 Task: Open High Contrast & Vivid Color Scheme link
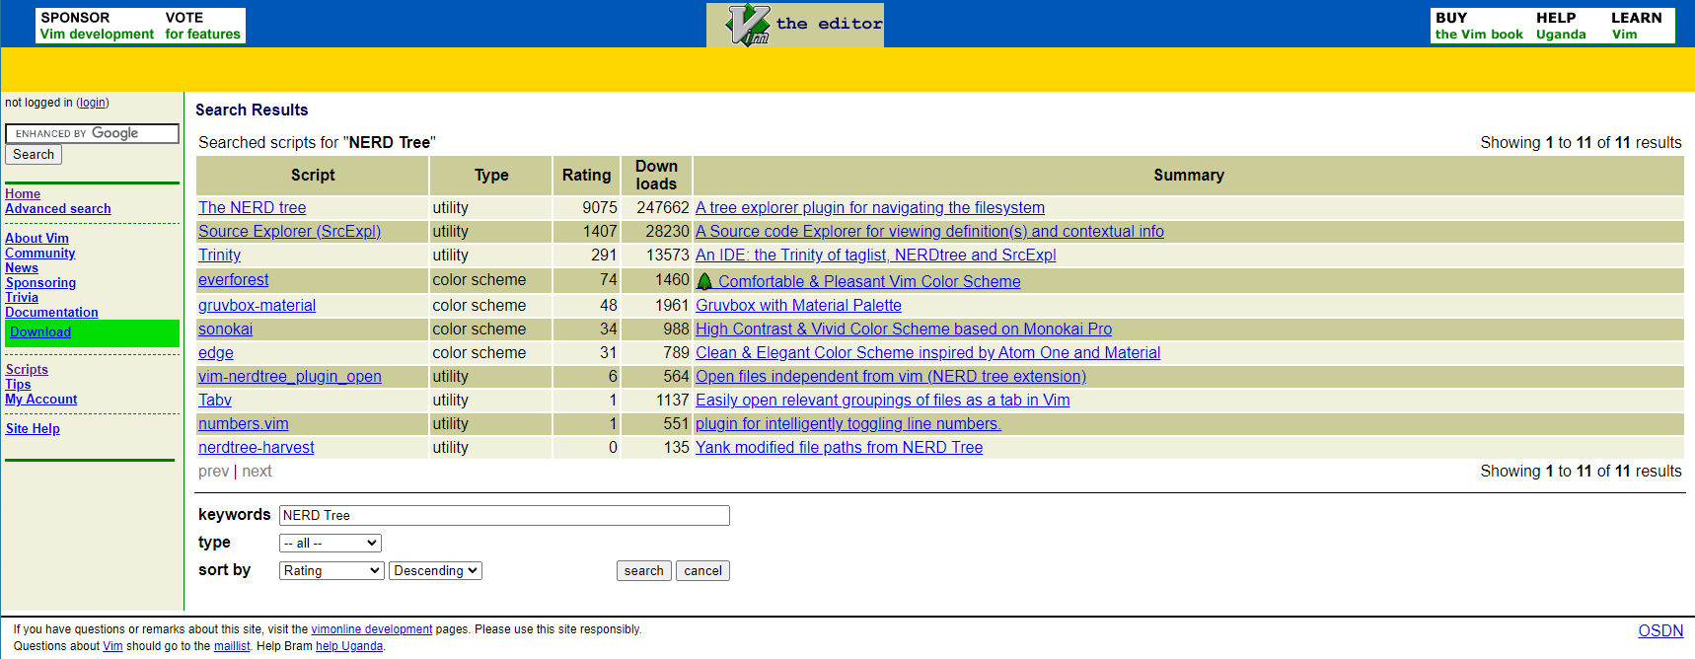coord(904,329)
